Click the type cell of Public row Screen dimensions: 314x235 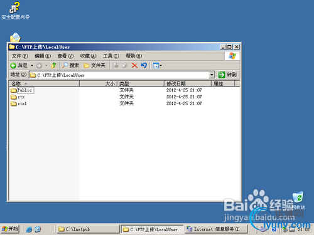pyautogui.click(x=126, y=90)
